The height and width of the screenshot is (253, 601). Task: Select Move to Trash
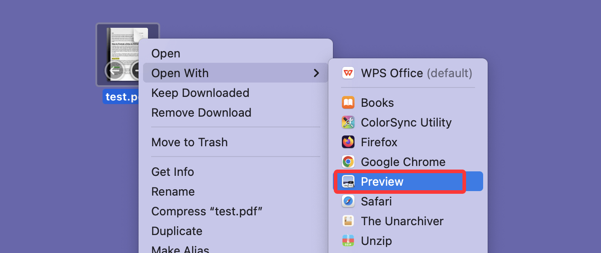click(236, 142)
